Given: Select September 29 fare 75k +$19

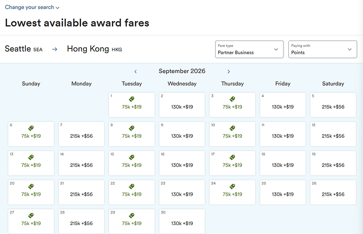Looking at the screenshot, I should (132, 223).
